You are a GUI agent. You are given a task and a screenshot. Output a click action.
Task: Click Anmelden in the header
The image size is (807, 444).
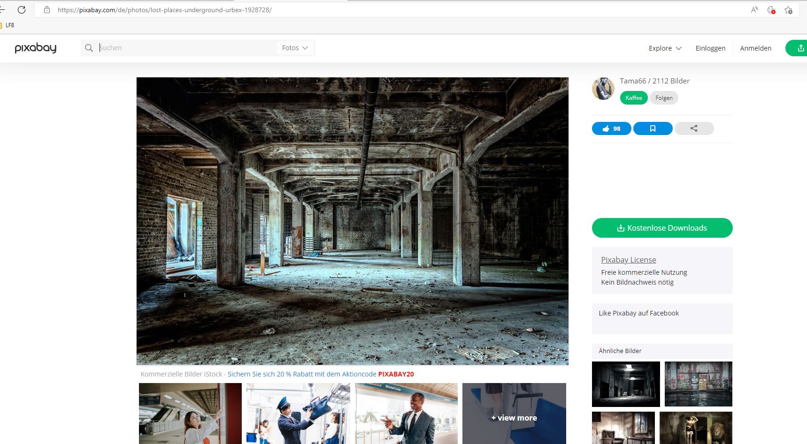click(755, 48)
